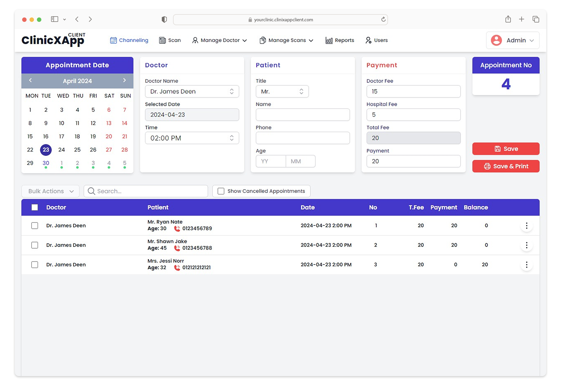Enable Show Cancelled Appointments
This screenshot has width=561, height=390.
221,191
